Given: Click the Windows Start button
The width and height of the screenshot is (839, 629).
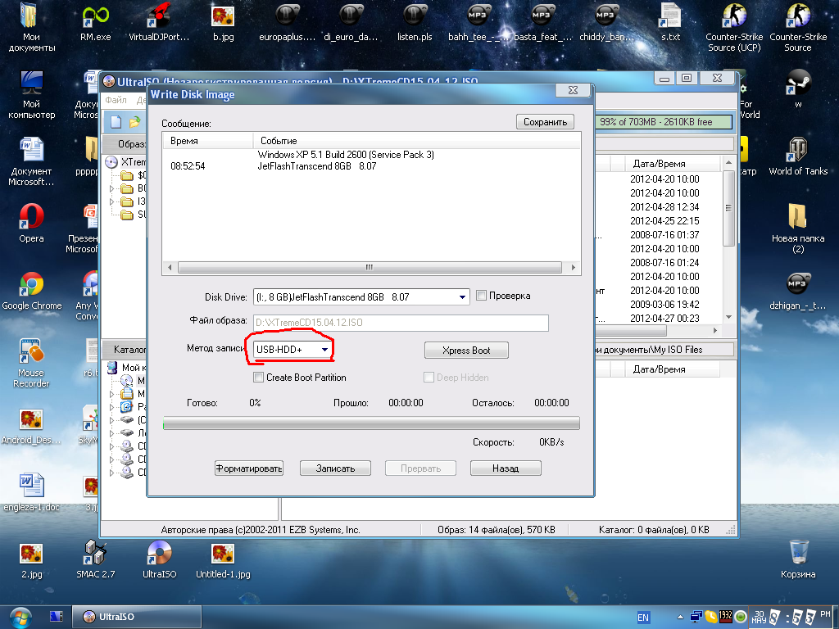Looking at the screenshot, I should (x=20, y=617).
